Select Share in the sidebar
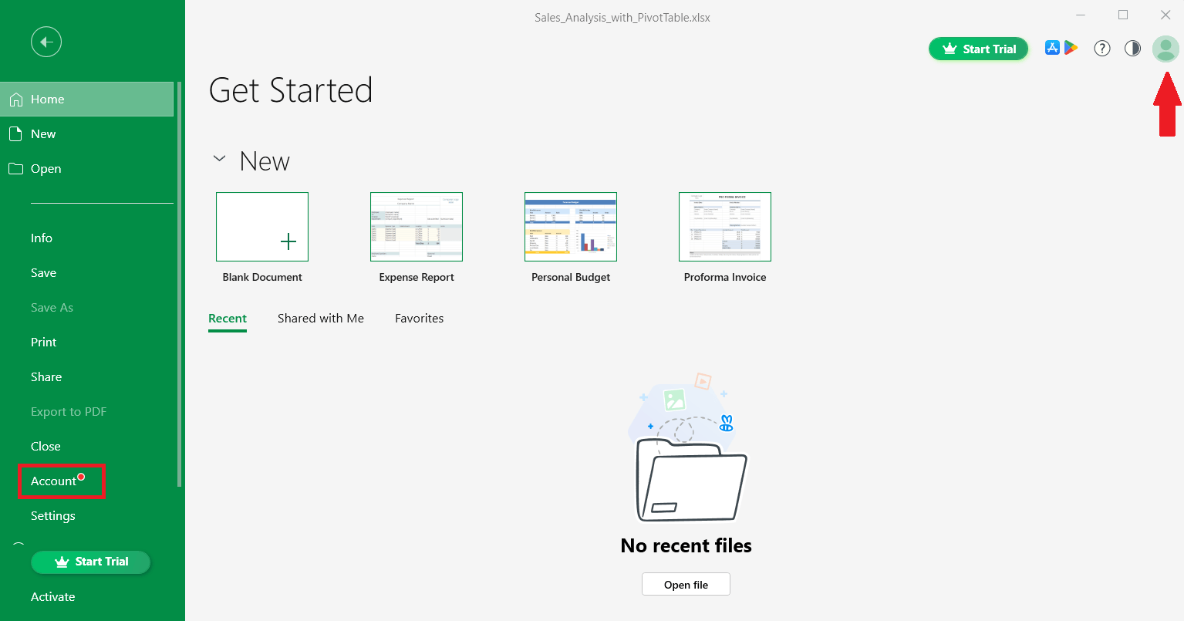 [46, 377]
